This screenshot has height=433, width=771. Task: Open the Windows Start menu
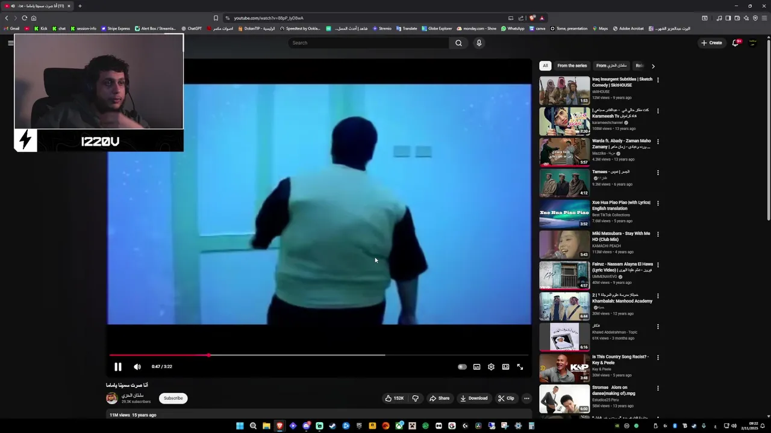[240, 426]
